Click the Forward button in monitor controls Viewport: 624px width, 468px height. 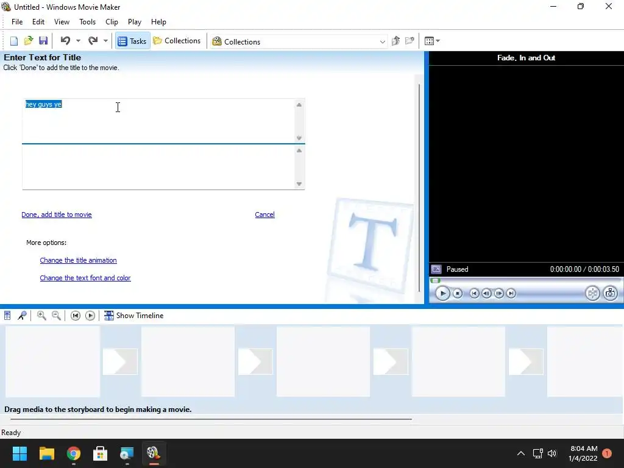pos(511,294)
